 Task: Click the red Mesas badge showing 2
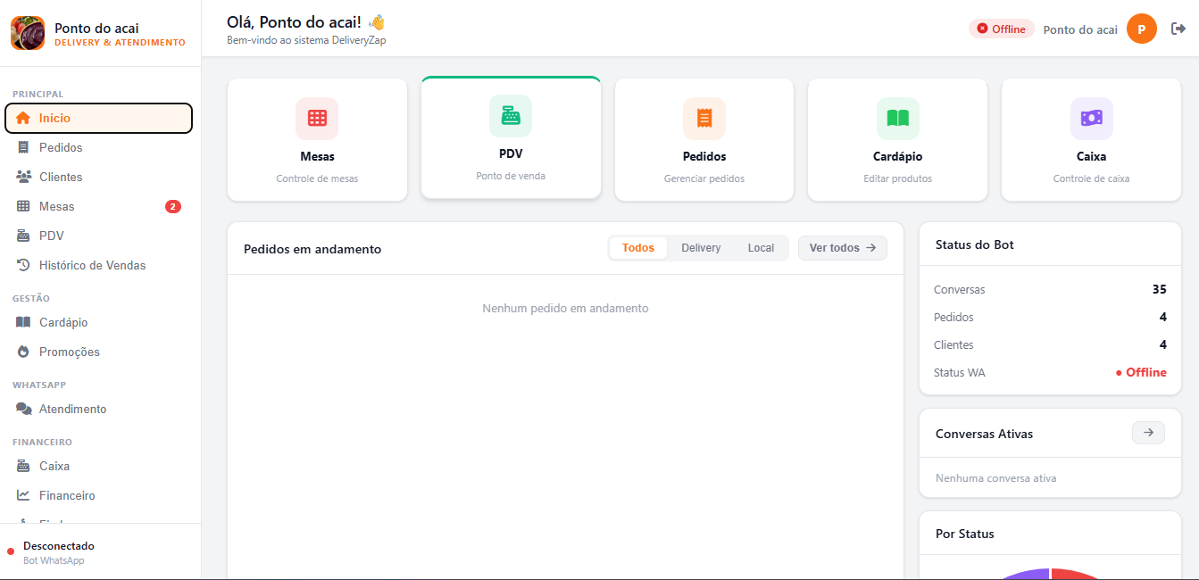pyautogui.click(x=173, y=206)
